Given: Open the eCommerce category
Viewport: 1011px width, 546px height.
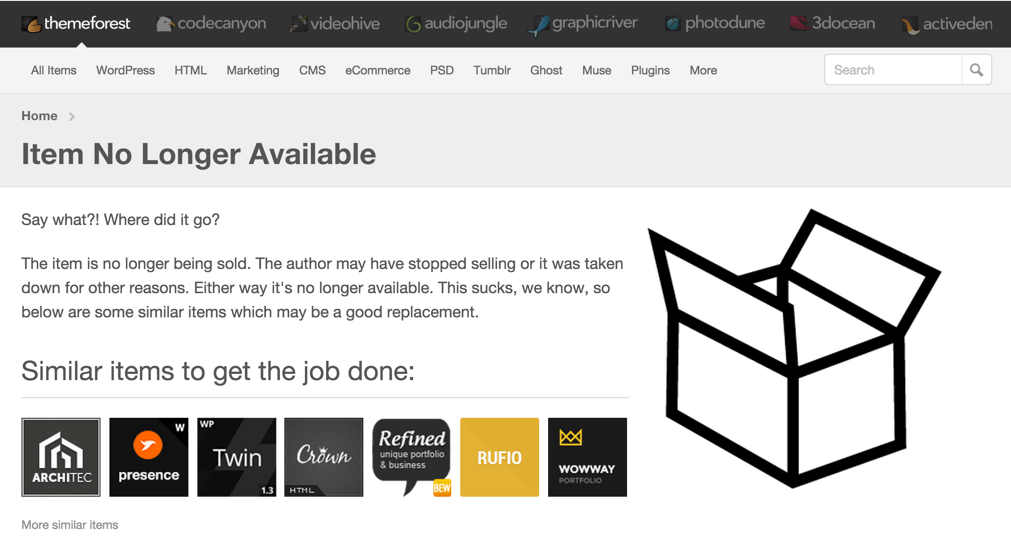Looking at the screenshot, I should (x=378, y=70).
